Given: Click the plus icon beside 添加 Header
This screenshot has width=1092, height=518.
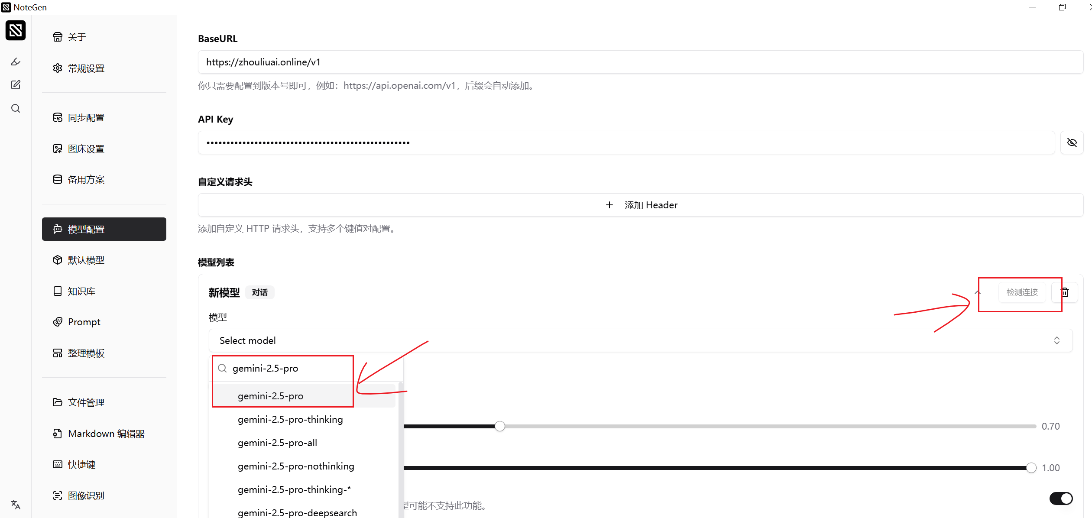Looking at the screenshot, I should (609, 205).
